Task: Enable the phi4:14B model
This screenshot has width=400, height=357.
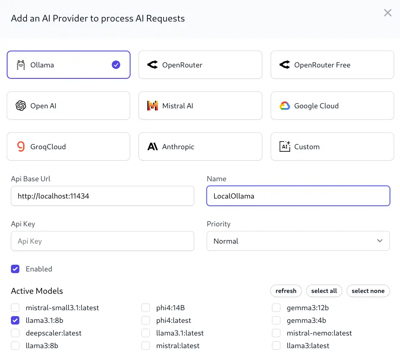Action: point(146,308)
